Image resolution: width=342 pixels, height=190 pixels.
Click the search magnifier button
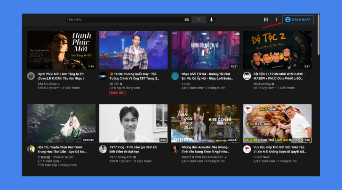click(x=198, y=19)
